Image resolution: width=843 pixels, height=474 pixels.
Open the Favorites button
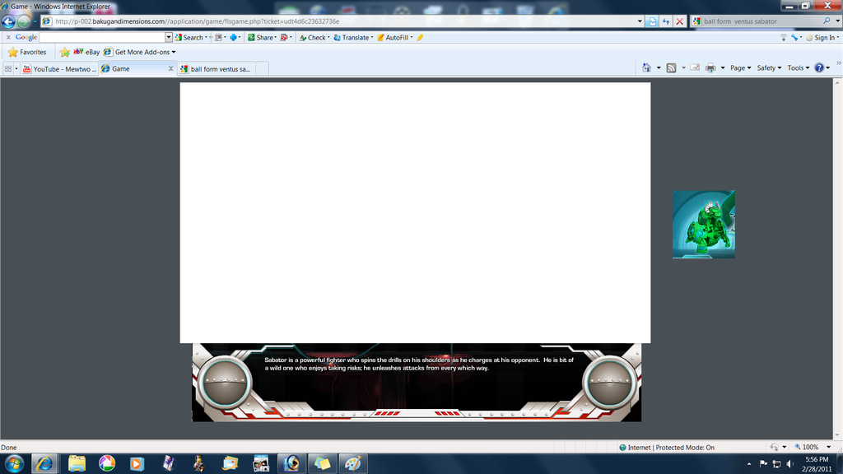[27, 52]
